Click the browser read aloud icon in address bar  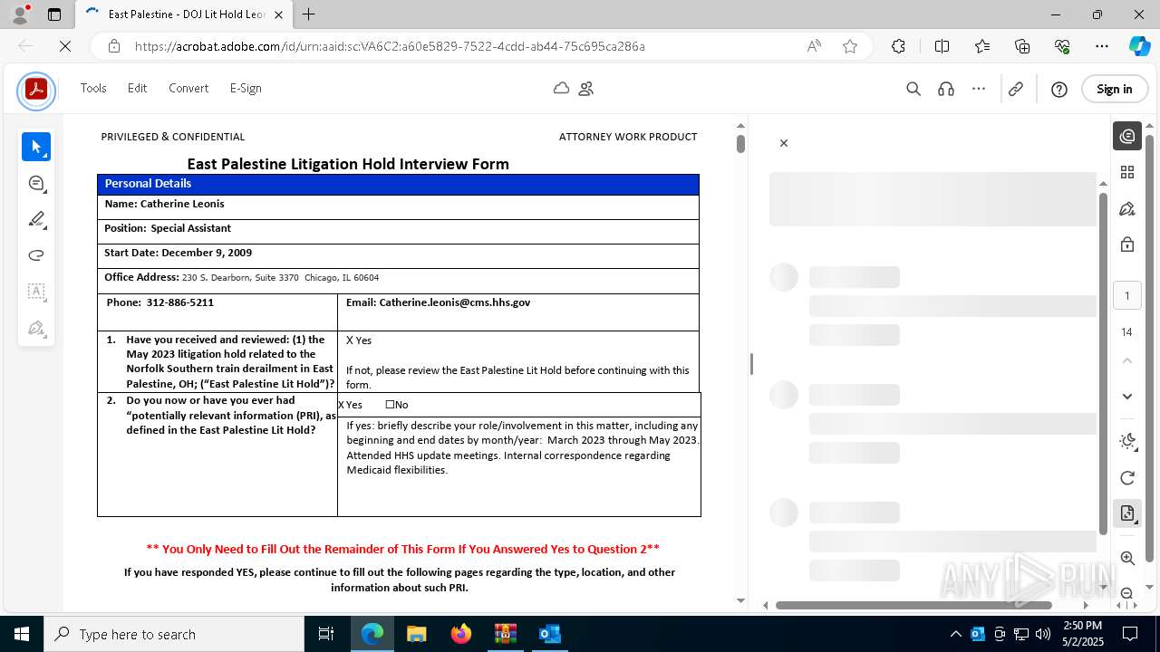pos(814,46)
